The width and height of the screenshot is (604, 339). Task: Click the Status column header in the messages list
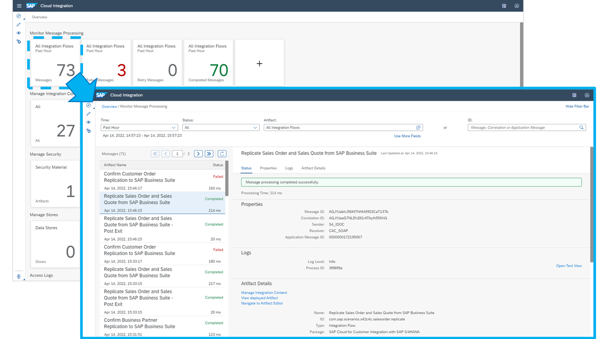[218, 165]
